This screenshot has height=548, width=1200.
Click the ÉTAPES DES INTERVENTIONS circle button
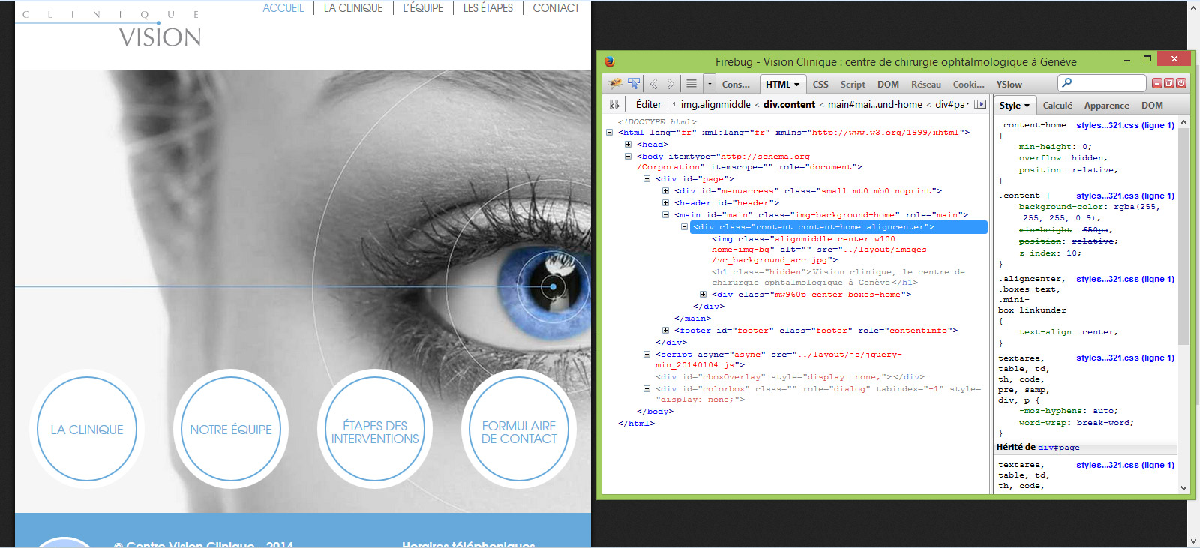(375, 429)
